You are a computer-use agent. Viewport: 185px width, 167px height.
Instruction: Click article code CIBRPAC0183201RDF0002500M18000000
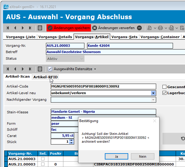pyautogui.click(x=134, y=164)
